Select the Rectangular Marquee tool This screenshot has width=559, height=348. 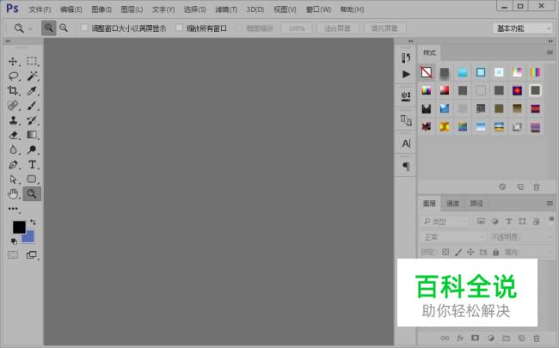coord(32,61)
